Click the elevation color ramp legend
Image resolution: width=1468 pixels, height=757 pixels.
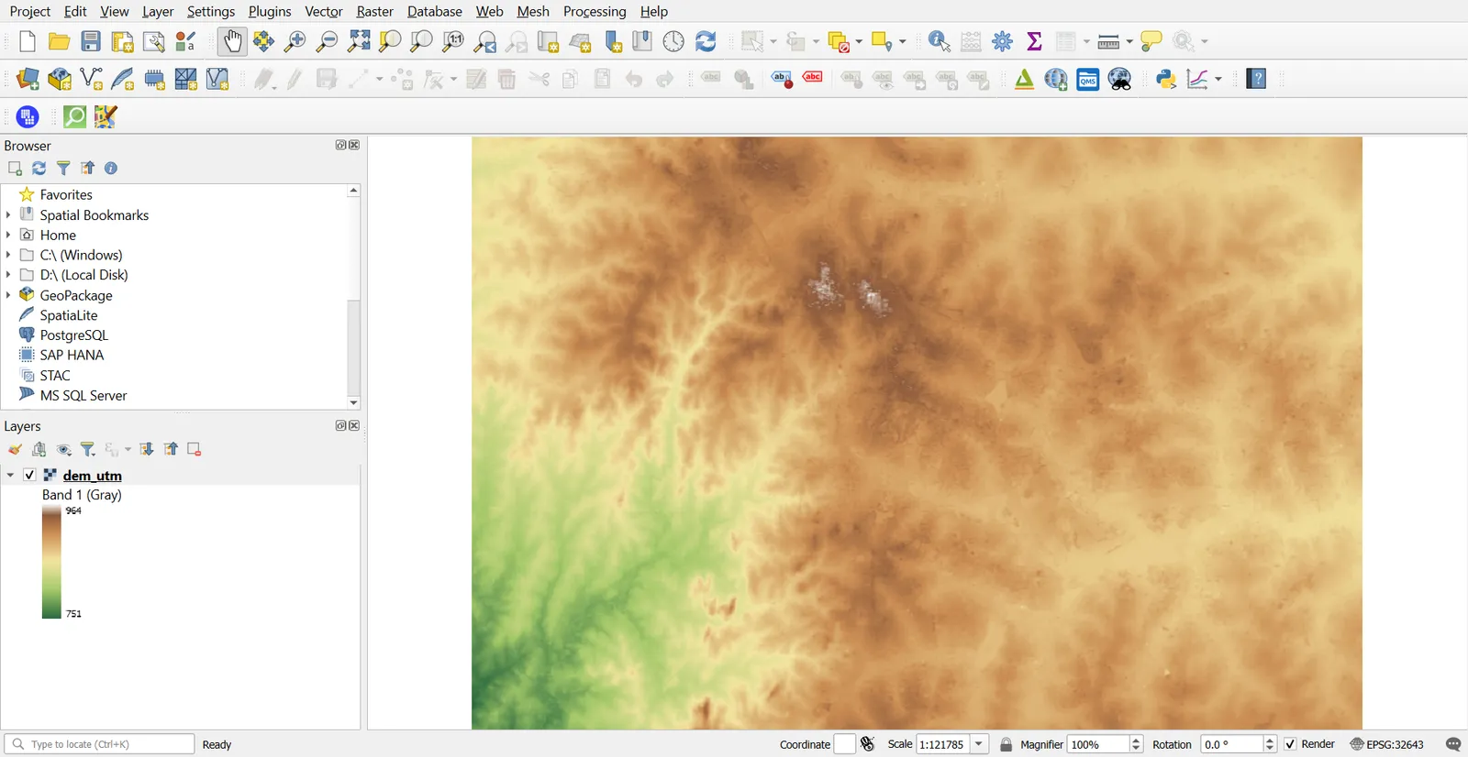(51, 563)
